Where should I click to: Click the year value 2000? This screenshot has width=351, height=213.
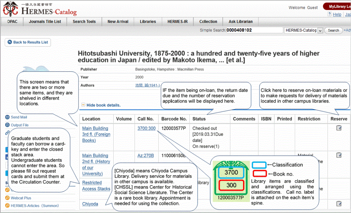pyautogui.click(x=139, y=77)
